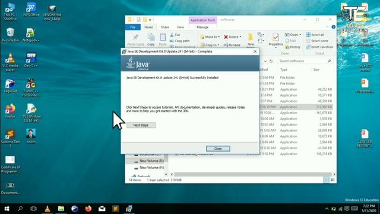Open VLC from the taskbar
The width and height of the screenshot is (380, 214).
point(47,209)
